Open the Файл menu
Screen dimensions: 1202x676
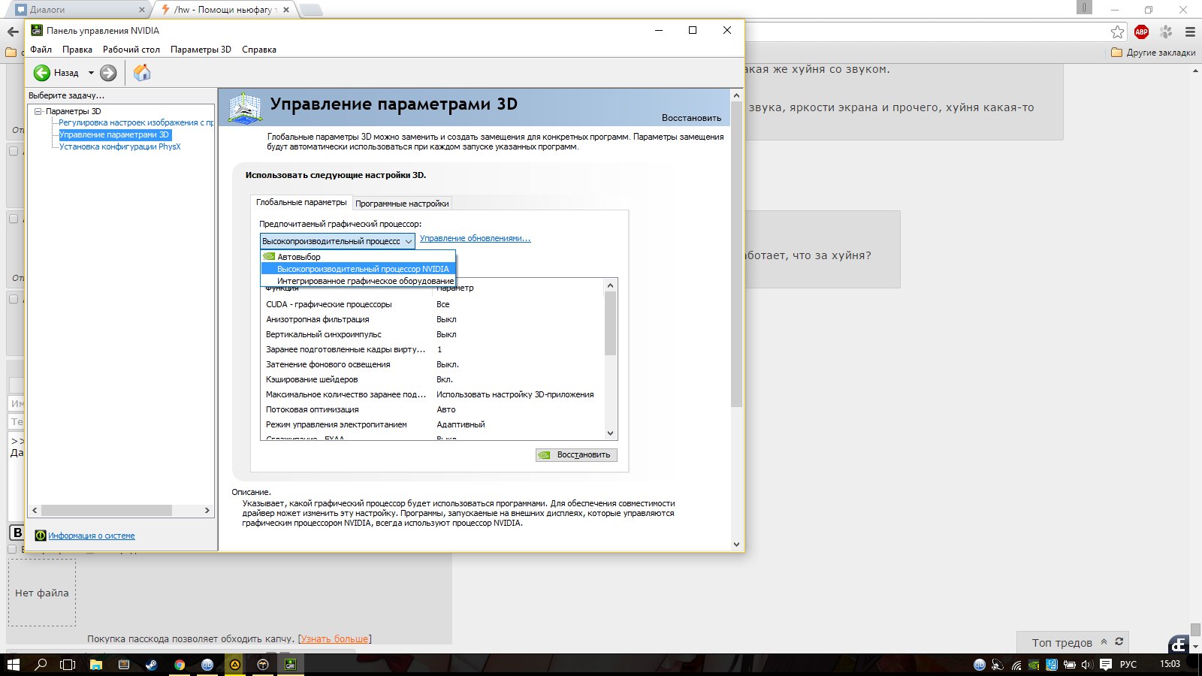[x=41, y=50]
